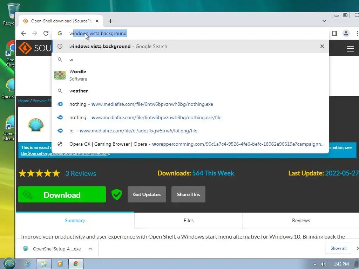Click the SourceForge Open Source Mirror Directory link
This screenshot has height=269, width=359.
pos(65,153)
